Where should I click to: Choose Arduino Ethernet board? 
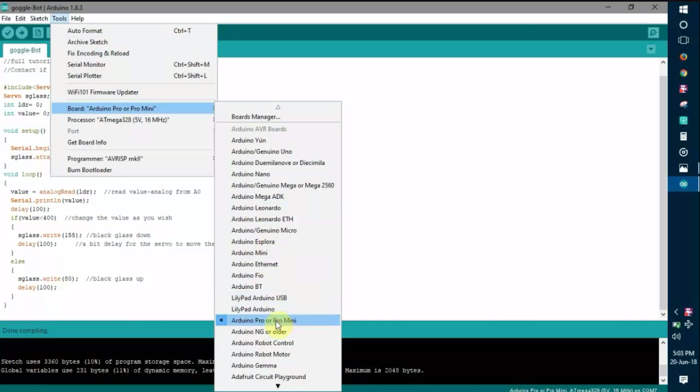point(278,265)
